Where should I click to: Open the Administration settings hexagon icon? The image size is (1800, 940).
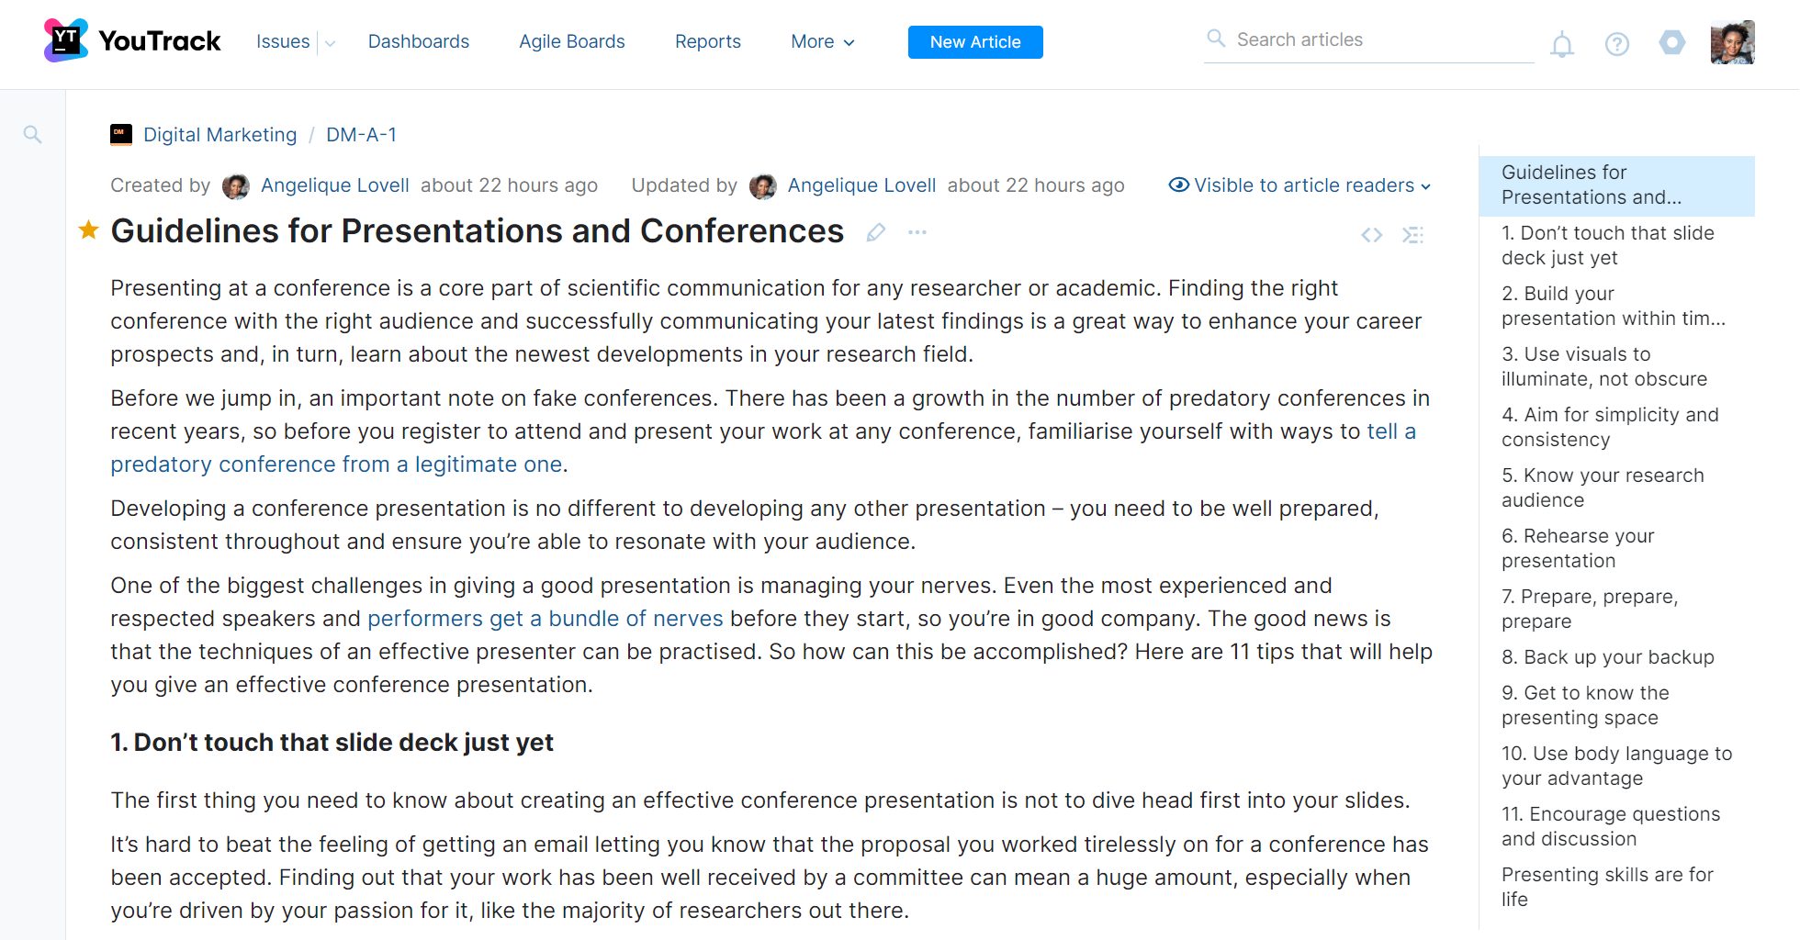click(1672, 42)
